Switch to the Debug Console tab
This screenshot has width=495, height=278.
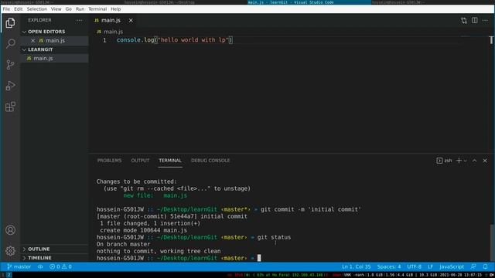[x=210, y=161]
